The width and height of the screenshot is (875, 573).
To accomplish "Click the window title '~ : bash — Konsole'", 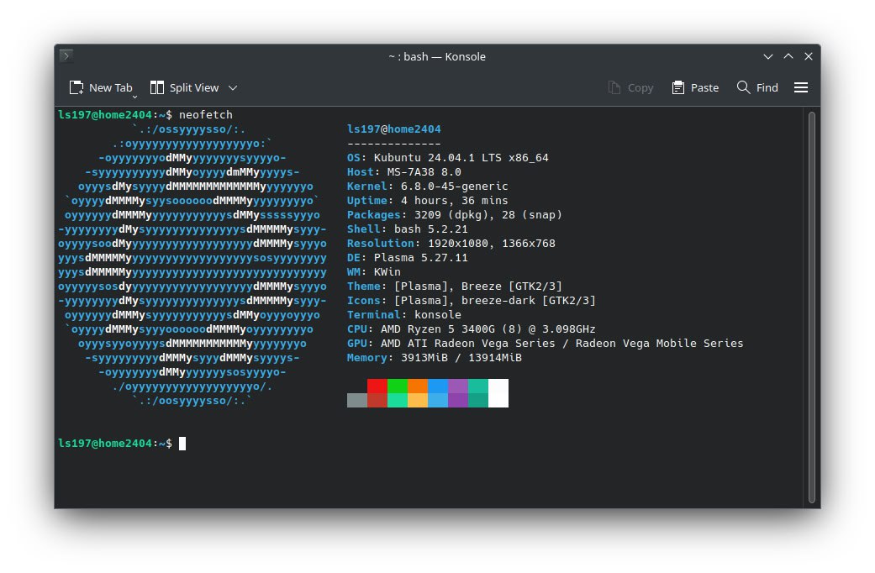I will tap(436, 56).
